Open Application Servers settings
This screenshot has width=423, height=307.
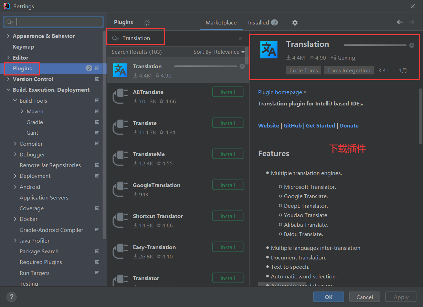(44, 197)
